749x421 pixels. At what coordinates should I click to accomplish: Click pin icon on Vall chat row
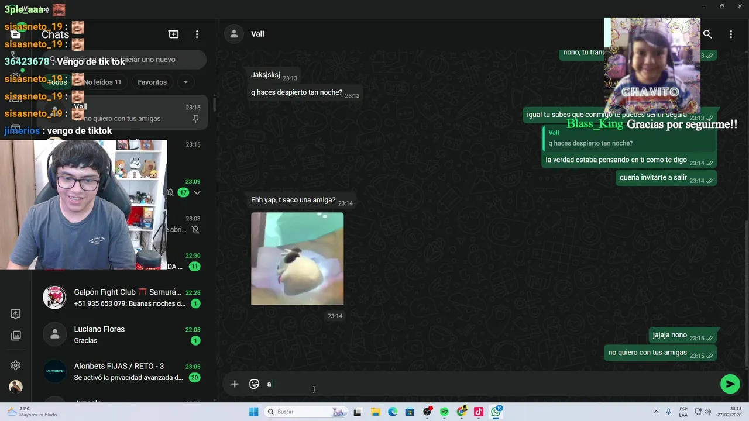(195, 119)
